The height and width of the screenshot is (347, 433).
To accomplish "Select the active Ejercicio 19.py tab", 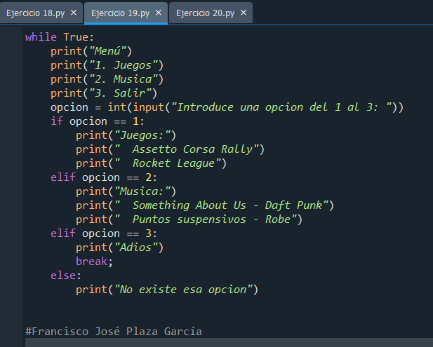I will [x=120, y=13].
